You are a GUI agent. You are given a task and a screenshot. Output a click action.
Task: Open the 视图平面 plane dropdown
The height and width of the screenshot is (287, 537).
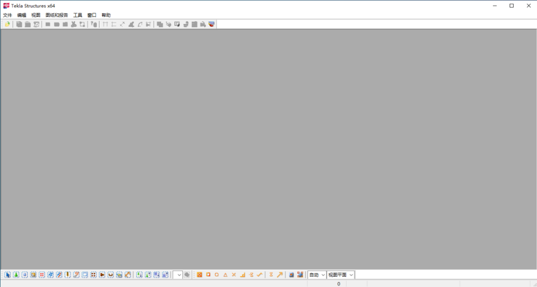(341, 275)
